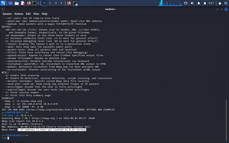The image size is (229, 143).
Task: Open the logout/session icon
Action: click(226, 3)
